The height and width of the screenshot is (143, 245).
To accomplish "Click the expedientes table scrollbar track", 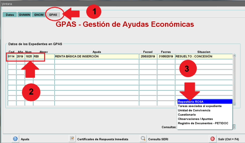I will tap(234, 80).
